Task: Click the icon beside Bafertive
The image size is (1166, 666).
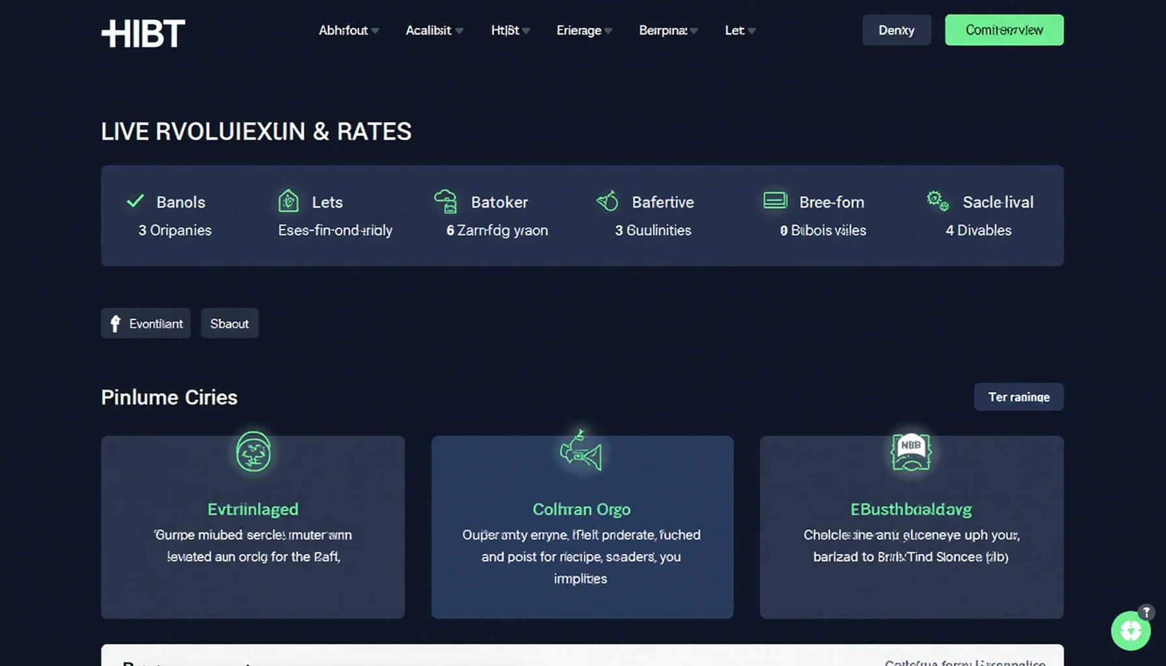Action: pyautogui.click(x=608, y=201)
